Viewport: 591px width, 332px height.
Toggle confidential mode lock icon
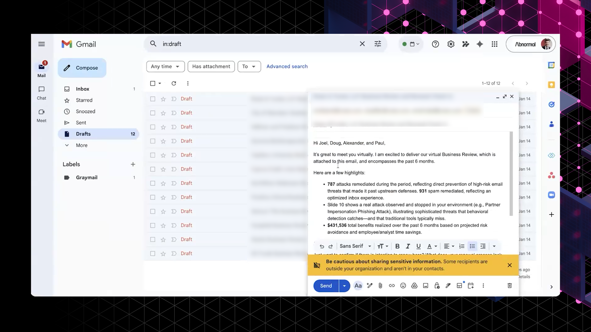click(437, 286)
